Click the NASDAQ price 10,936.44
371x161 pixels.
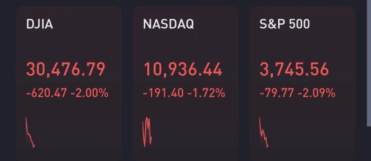pos(183,70)
